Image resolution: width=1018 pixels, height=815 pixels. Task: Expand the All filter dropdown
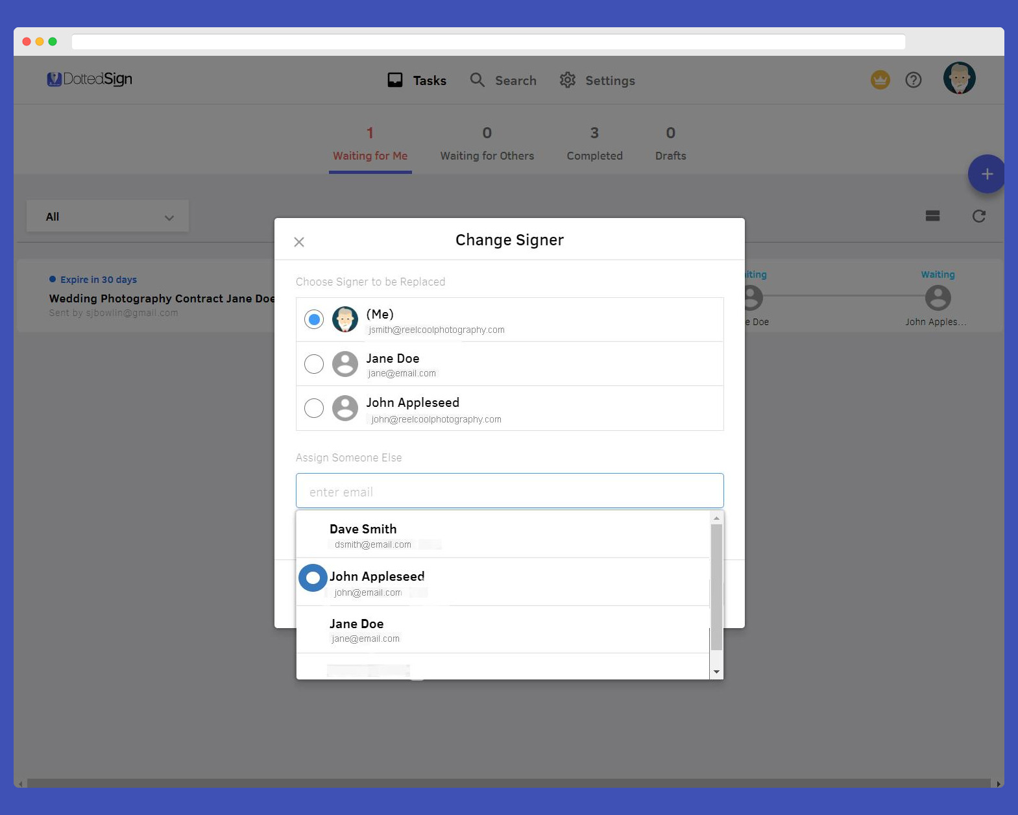[108, 217]
